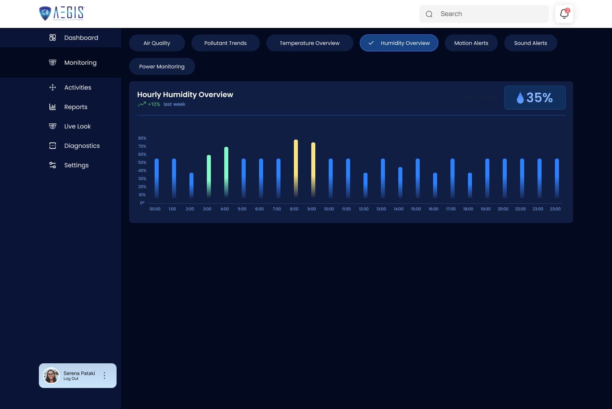Click the Monitoring camera icon in sidebar
The image size is (612, 409).
pos(53,62)
